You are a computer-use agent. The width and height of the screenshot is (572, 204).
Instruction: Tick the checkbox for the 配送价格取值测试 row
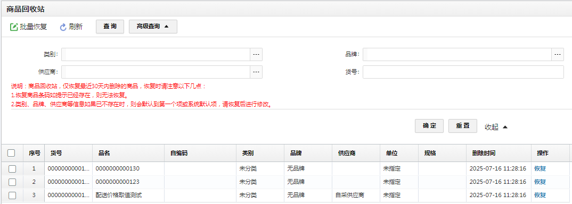click(12, 195)
